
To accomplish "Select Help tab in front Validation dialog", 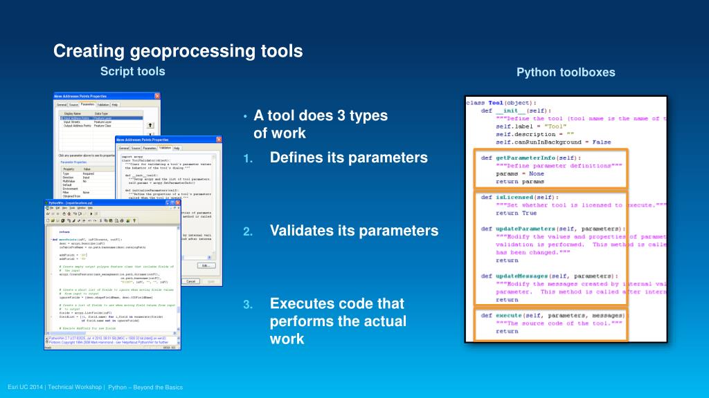I will click(177, 148).
